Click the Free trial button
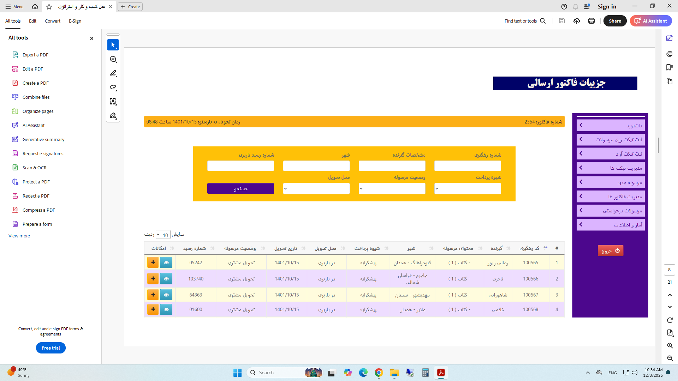The width and height of the screenshot is (678, 381). pos(51,348)
